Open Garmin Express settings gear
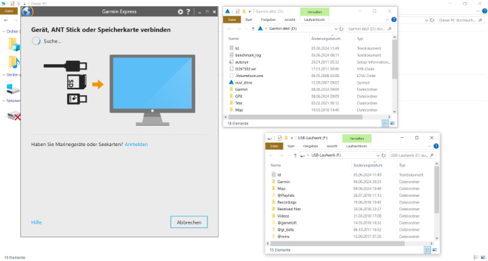The image size is (488, 261). 180,11
